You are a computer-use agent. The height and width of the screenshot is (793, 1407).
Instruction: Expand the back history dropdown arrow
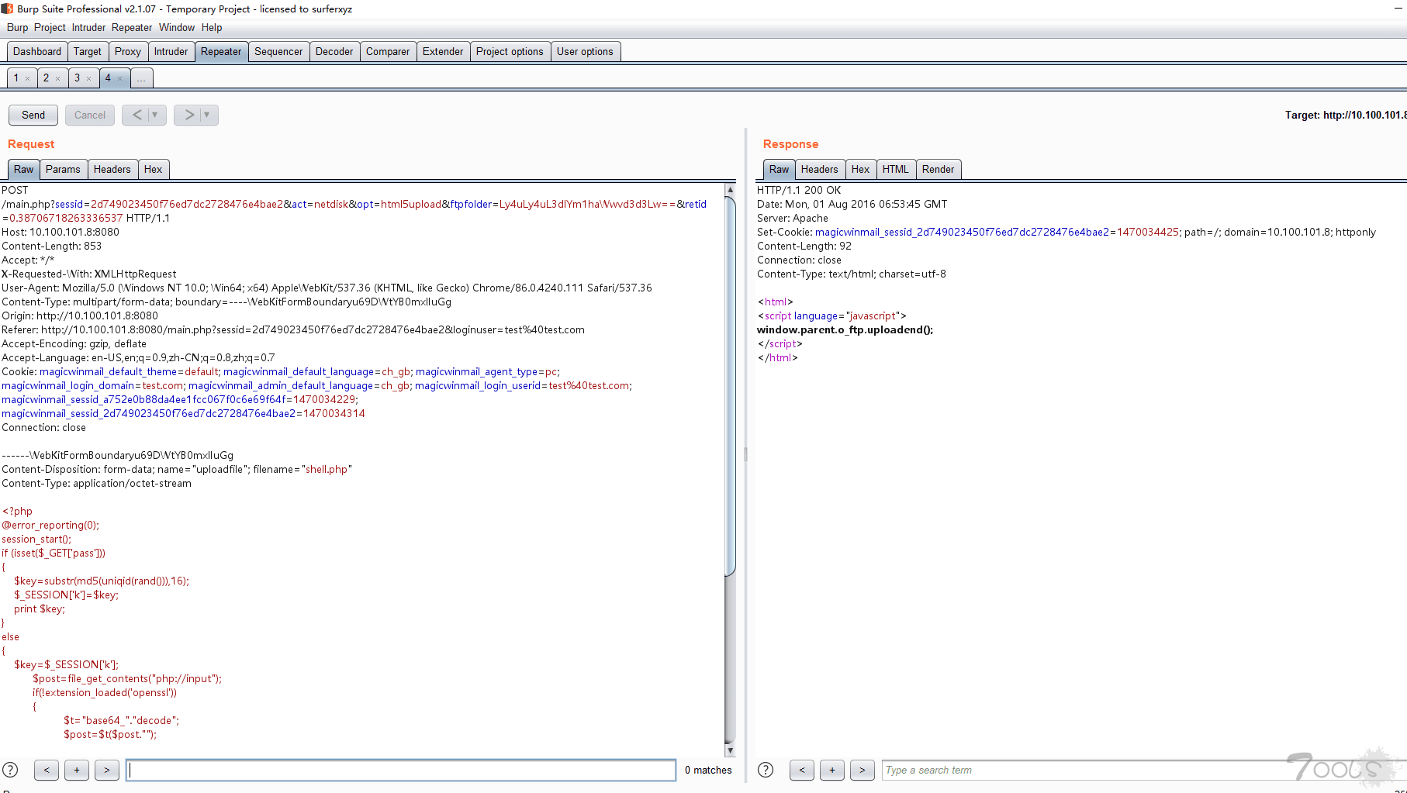(156, 115)
